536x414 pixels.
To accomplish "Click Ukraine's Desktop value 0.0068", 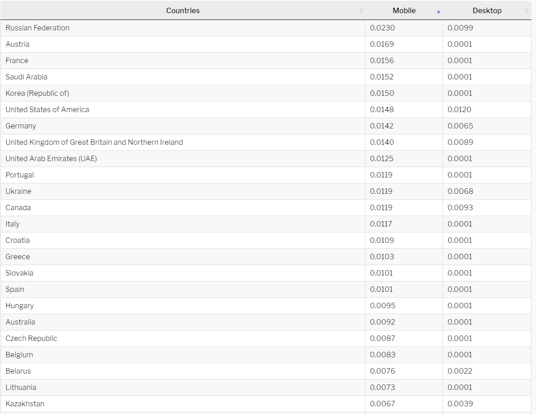I will 460,191.
